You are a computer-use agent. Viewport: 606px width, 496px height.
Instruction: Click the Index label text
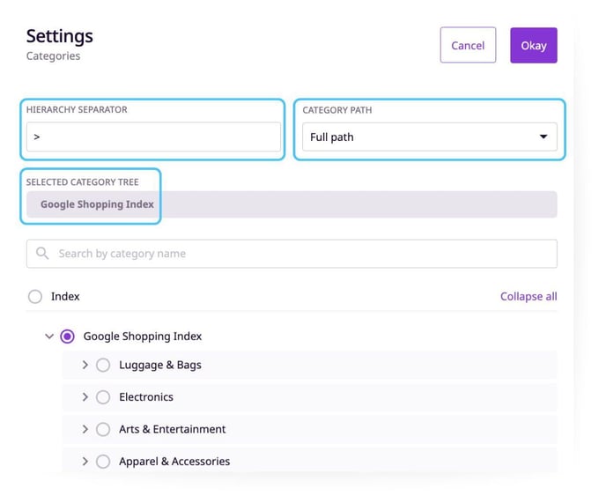click(65, 297)
